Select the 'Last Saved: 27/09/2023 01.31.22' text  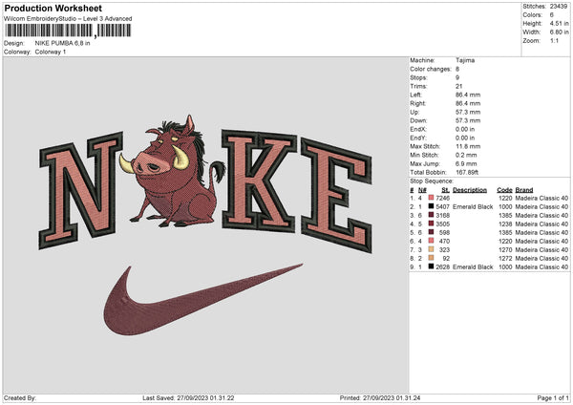tap(188, 397)
